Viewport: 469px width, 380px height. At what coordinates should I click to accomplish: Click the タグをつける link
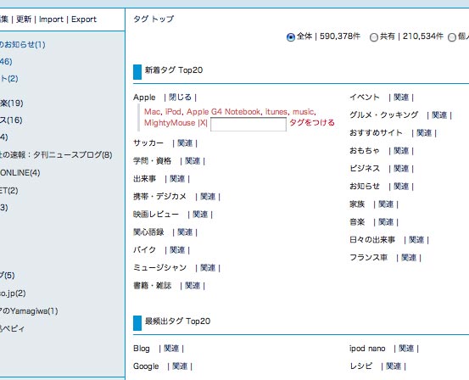tap(312, 123)
